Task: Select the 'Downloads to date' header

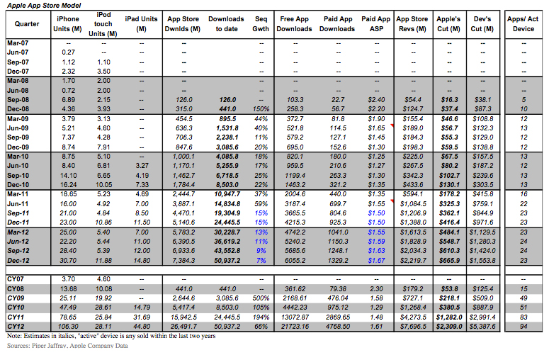Action: (x=226, y=24)
